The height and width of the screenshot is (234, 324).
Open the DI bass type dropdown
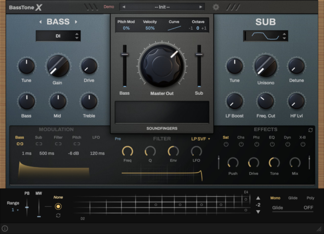click(x=58, y=36)
